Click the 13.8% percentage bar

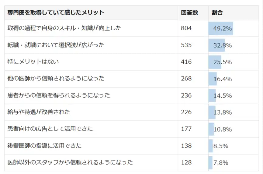click(x=212, y=112)
